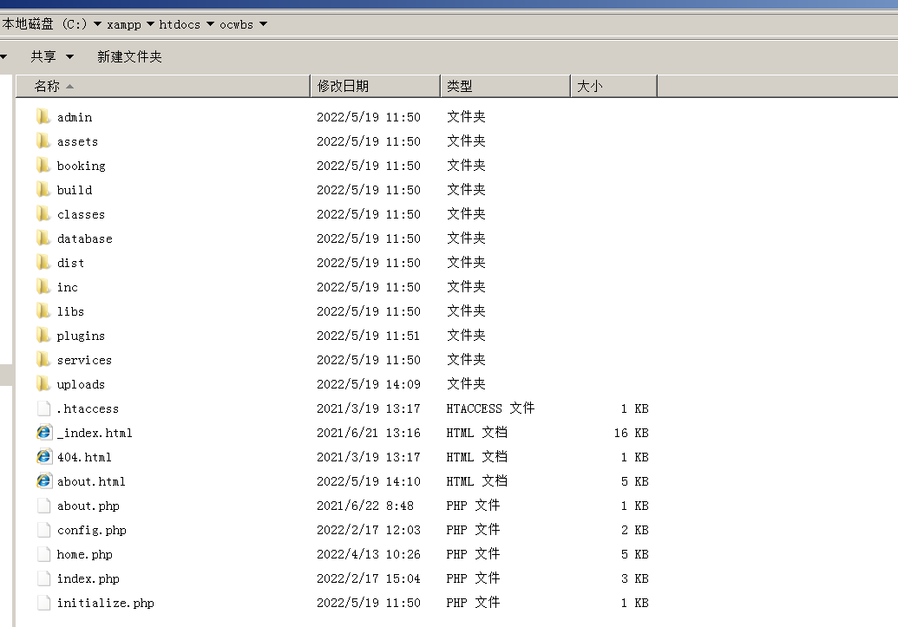This screenshot has width=898, height=627.
Task: Click date 2022/4/13 10:26 of home.php
Action: (369, 554)
